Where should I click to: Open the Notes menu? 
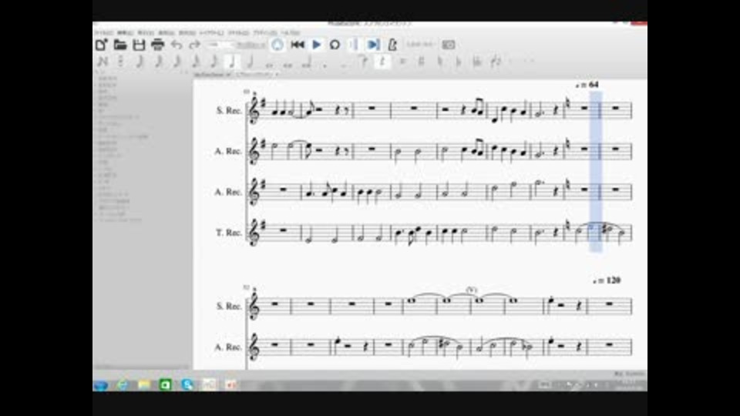[x=187, y=32]
